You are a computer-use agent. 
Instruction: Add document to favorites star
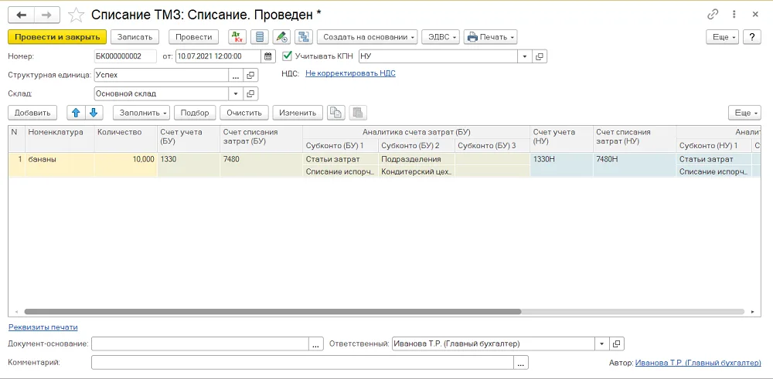pyautogui.click(x=76, y=15)
